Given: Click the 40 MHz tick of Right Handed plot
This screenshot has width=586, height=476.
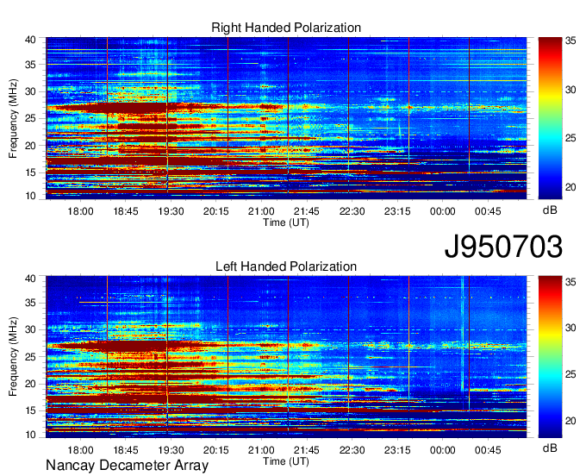Looking at the screenshot, I should tap(30, 40).
